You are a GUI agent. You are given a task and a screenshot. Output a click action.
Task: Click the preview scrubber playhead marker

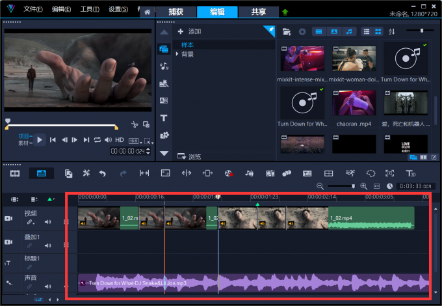coord(8,121)
